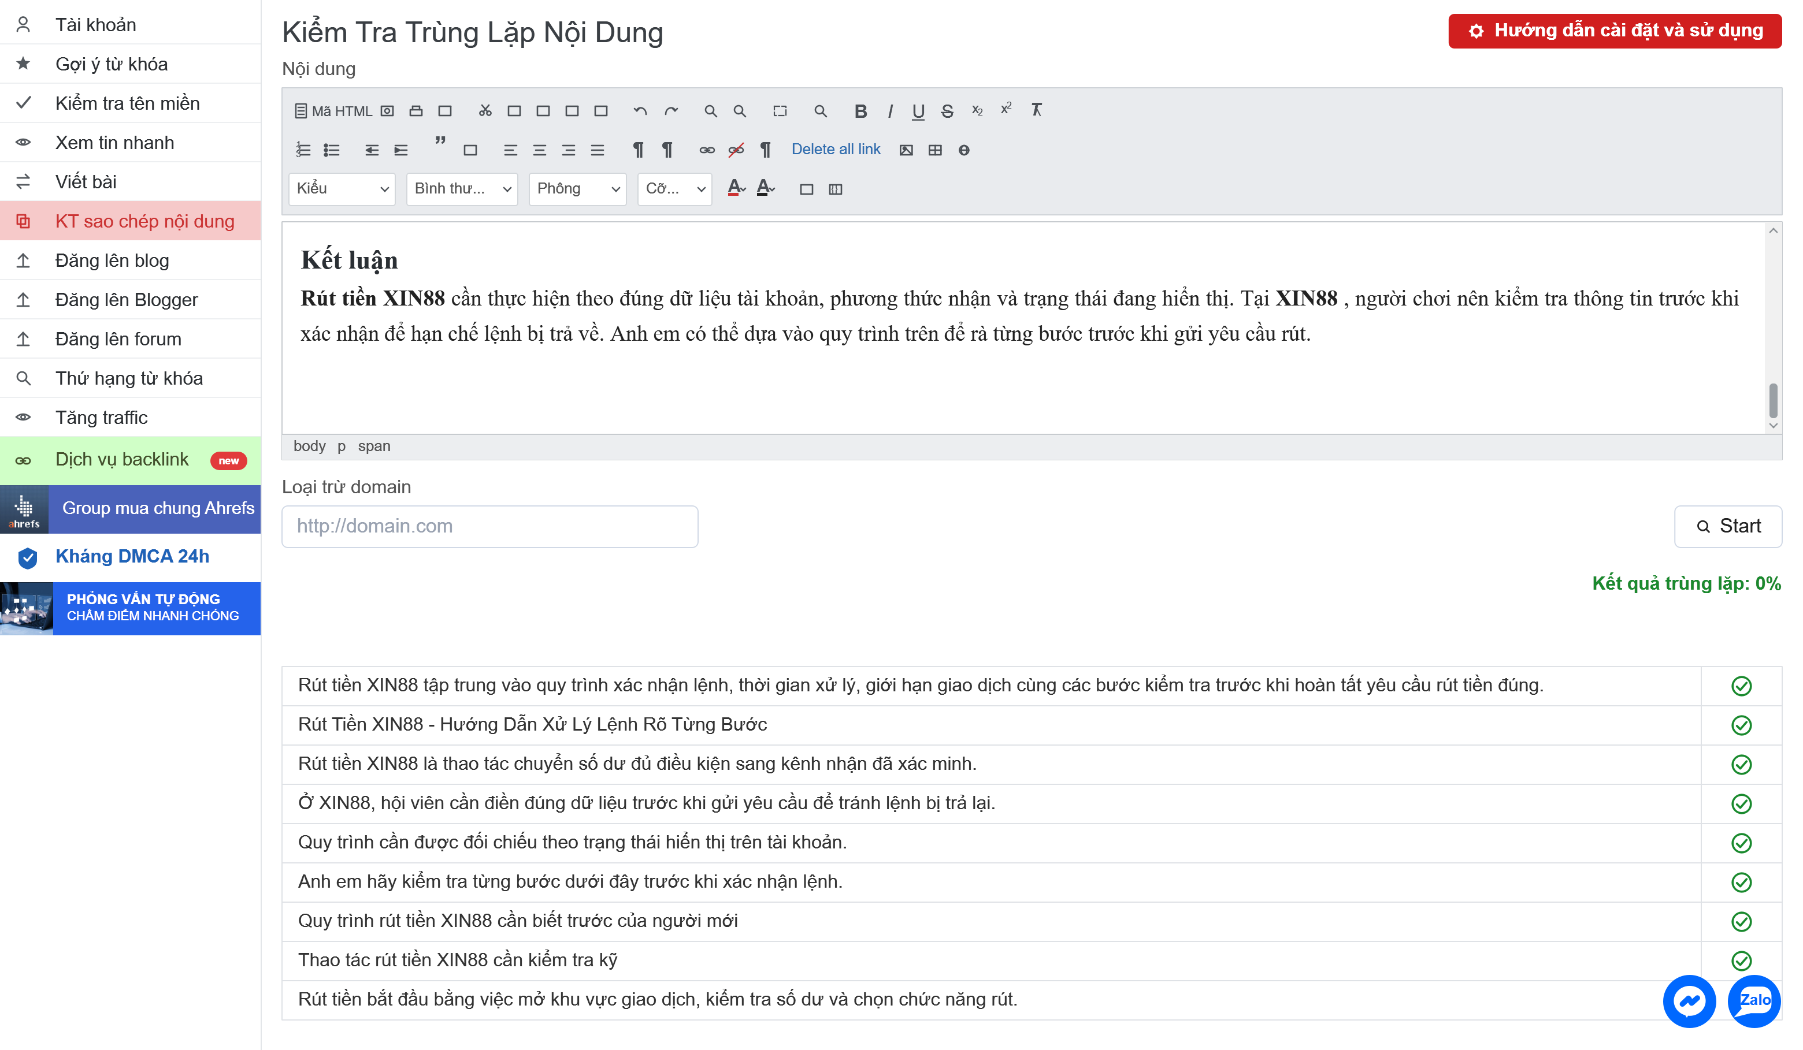Open Tài khoản in sidebar

(130, 25)
